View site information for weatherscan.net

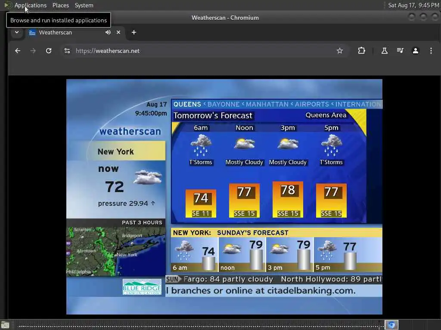pyautogui.click(x=67, y=51)
